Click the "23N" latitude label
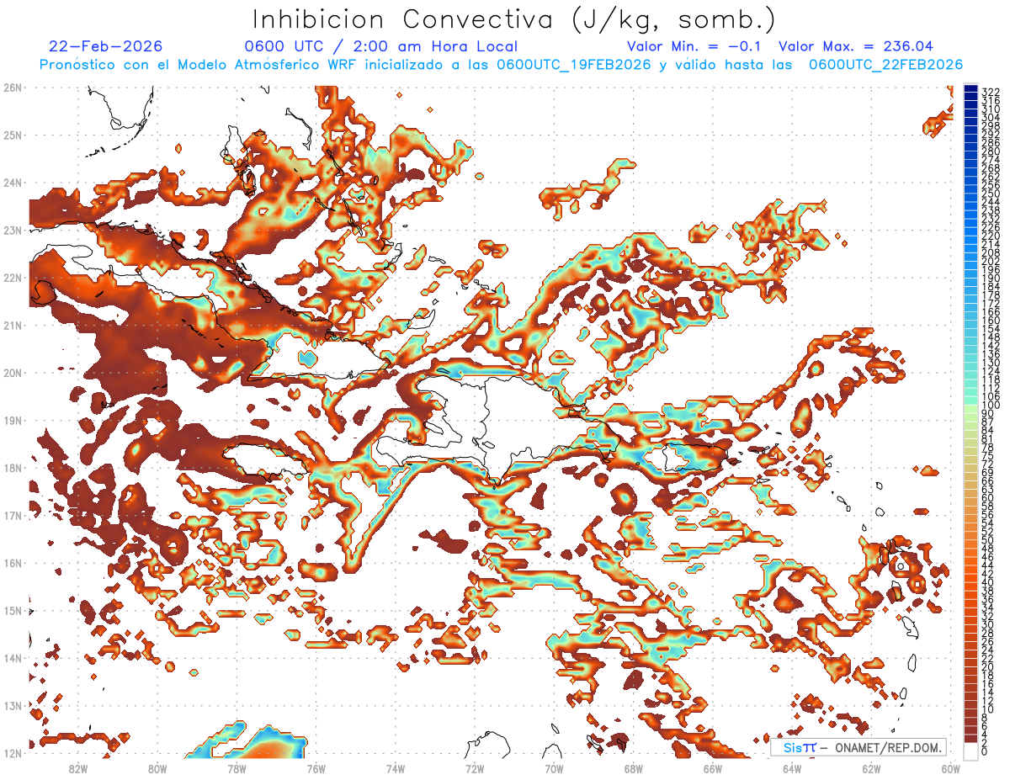The image size is (1010, 780). pyautogui.click(x=12, y=230)
